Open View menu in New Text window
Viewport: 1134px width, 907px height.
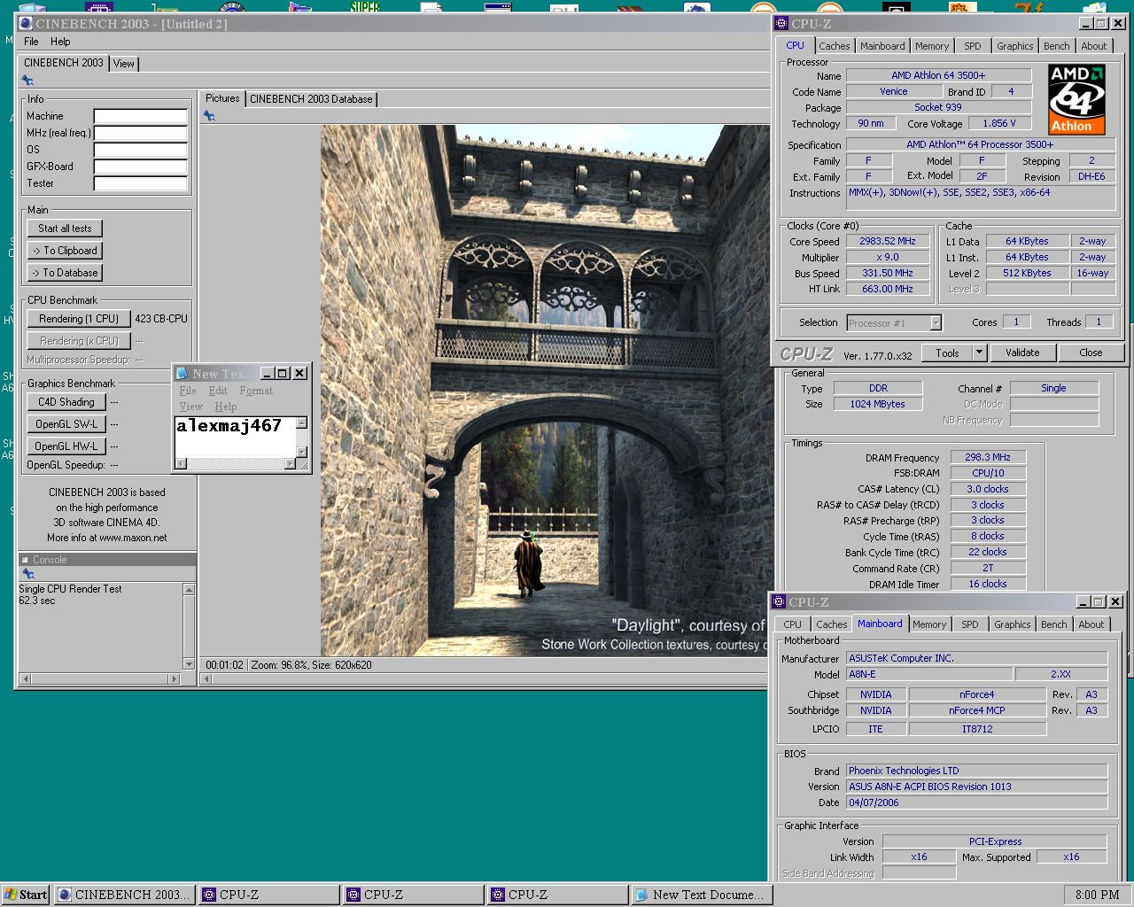tap(191, 407)
